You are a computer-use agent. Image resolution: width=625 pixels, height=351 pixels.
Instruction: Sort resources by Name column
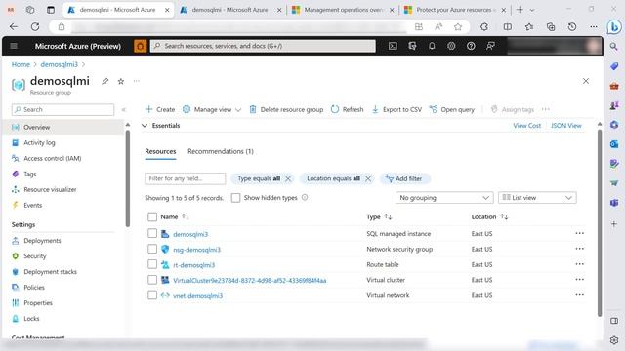pyautogui.click(x=174, y=216)
